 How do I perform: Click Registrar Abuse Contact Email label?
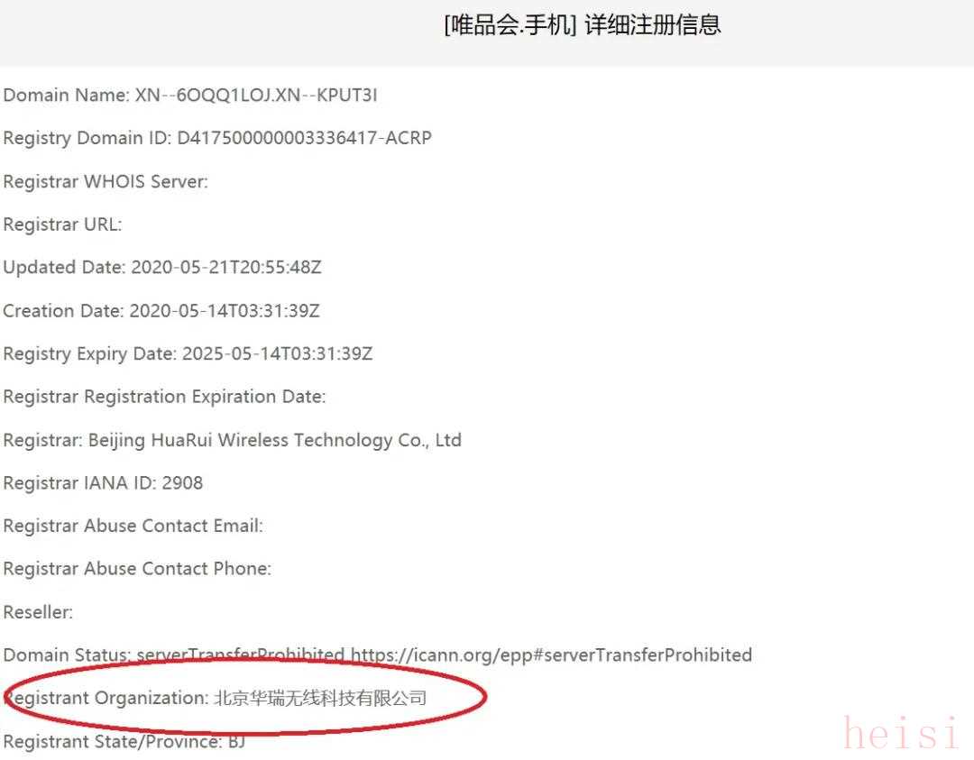coord(133,526)
